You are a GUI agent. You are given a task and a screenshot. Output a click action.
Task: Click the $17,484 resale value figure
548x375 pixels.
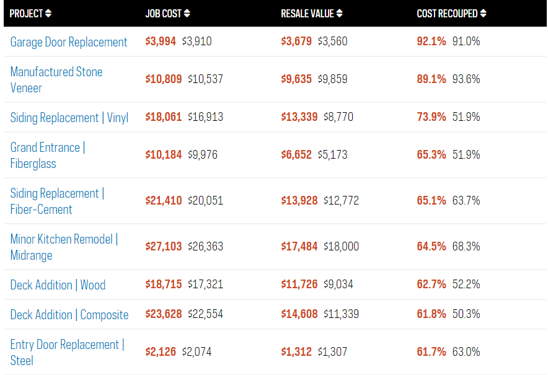click(x=299, y=246)
